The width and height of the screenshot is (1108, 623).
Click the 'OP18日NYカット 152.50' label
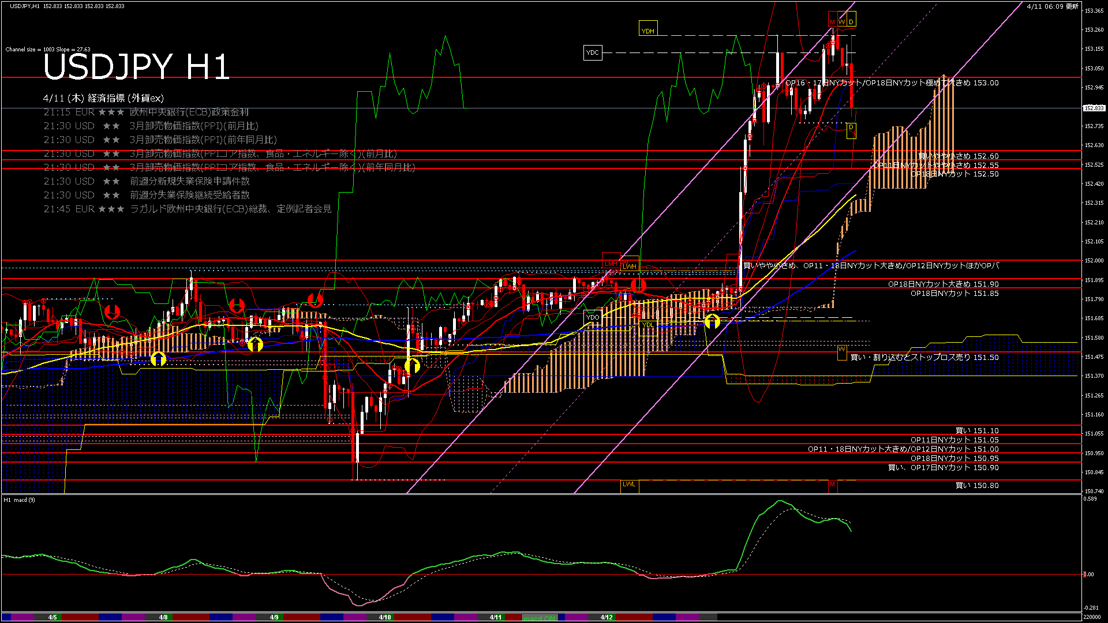click(x=954, y=174)
